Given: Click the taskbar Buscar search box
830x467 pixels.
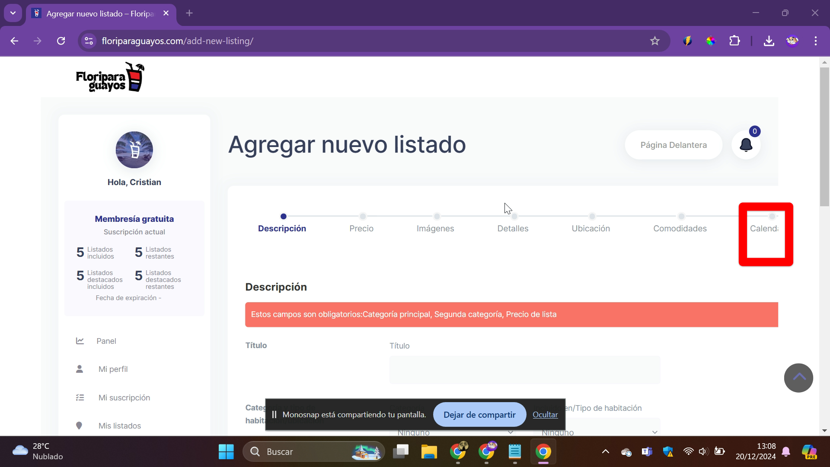Looking at the screenshot, I should pyautogui.click(x=314, y=451).
